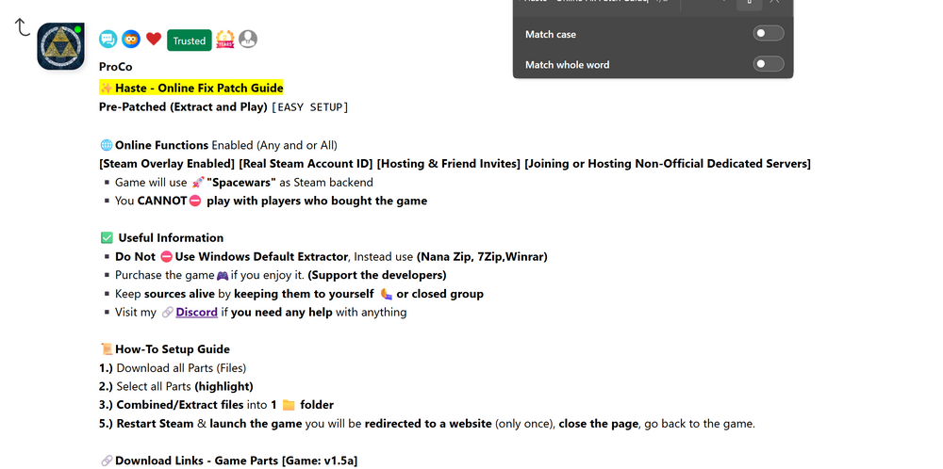Click step 2 Select all Parts (highlight)

coord(176,386)
